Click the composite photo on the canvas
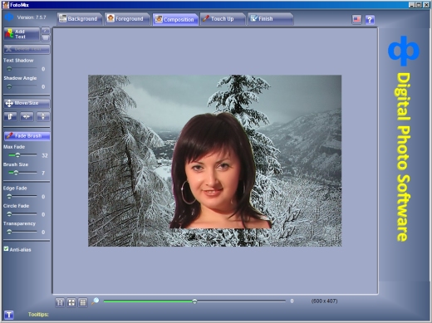 (215, 160)
